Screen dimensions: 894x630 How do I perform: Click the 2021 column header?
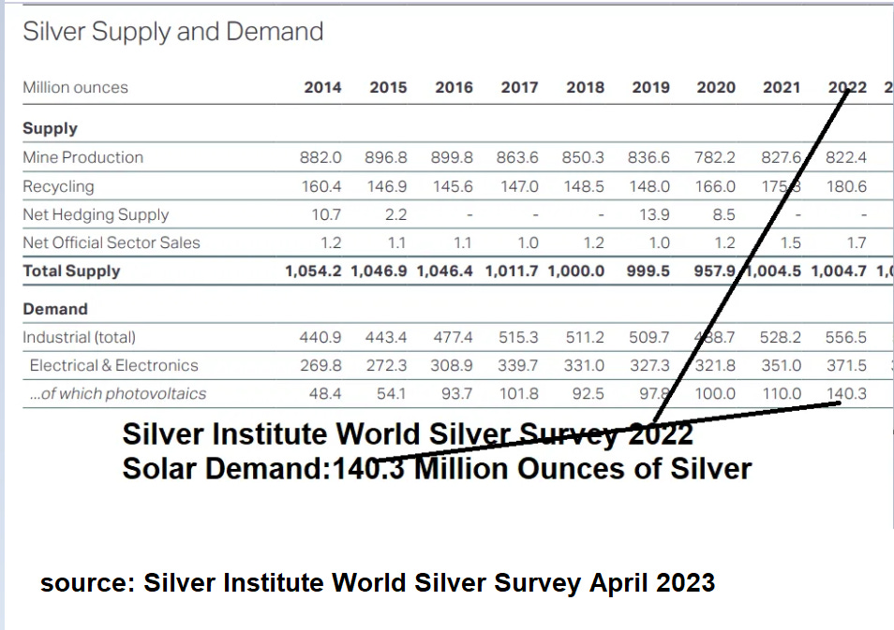point(782,88)
